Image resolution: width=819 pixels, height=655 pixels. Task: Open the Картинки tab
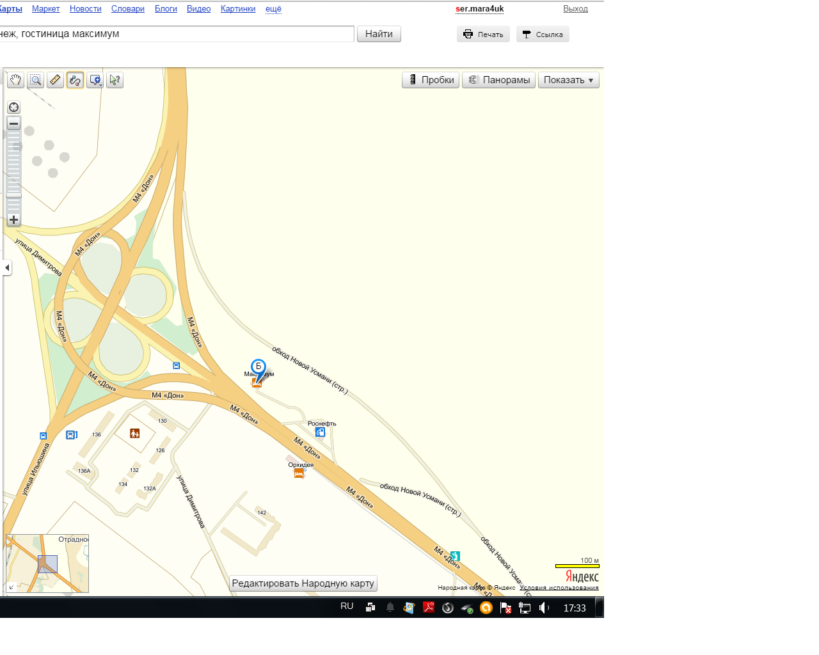[x=238, y=9]
